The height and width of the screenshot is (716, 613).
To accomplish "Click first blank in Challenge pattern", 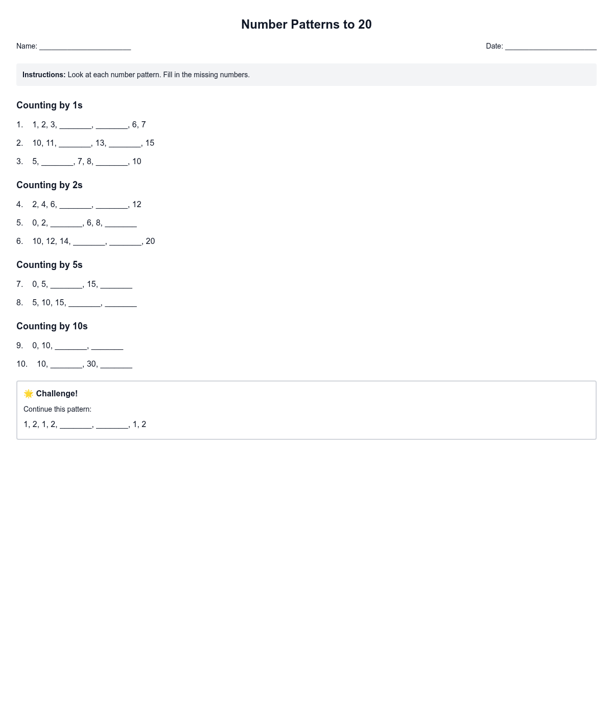I will [76, 424].
